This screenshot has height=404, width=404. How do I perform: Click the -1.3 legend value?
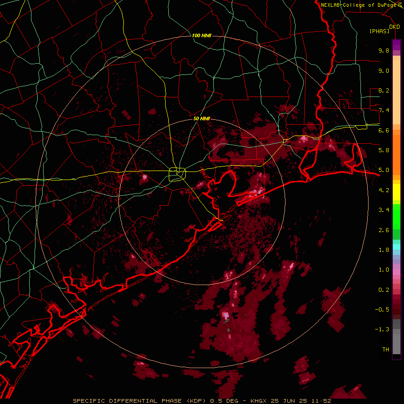(x=382, y=329)
